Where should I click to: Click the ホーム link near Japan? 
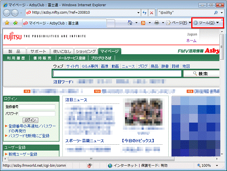click(191, 40)
